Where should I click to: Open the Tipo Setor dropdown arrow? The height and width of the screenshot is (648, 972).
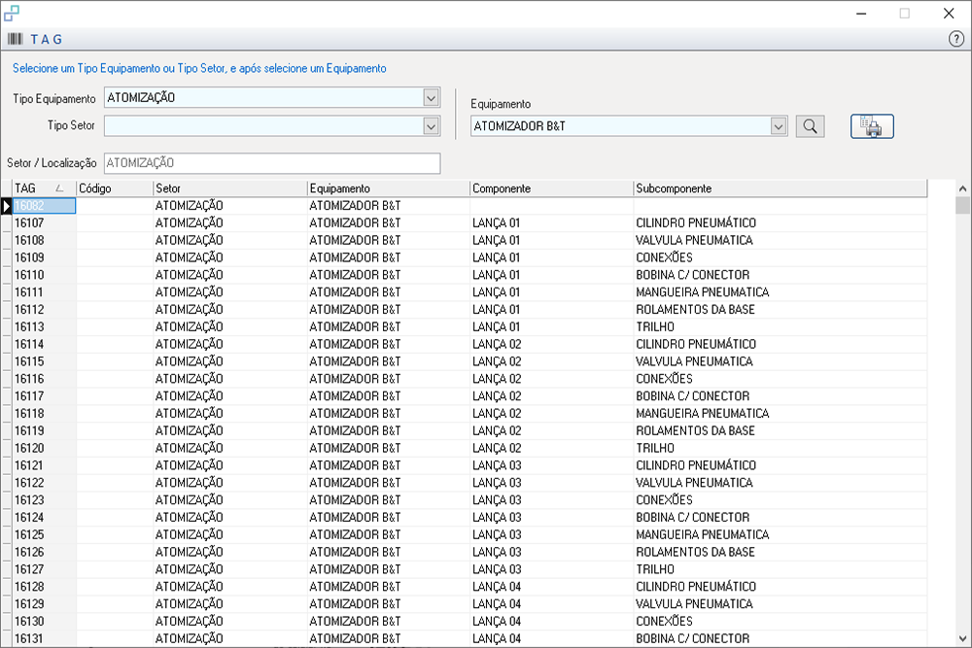pos(431,126)
